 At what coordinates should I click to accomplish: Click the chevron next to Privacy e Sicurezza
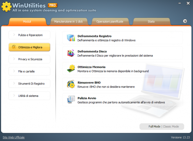(14, 59)
